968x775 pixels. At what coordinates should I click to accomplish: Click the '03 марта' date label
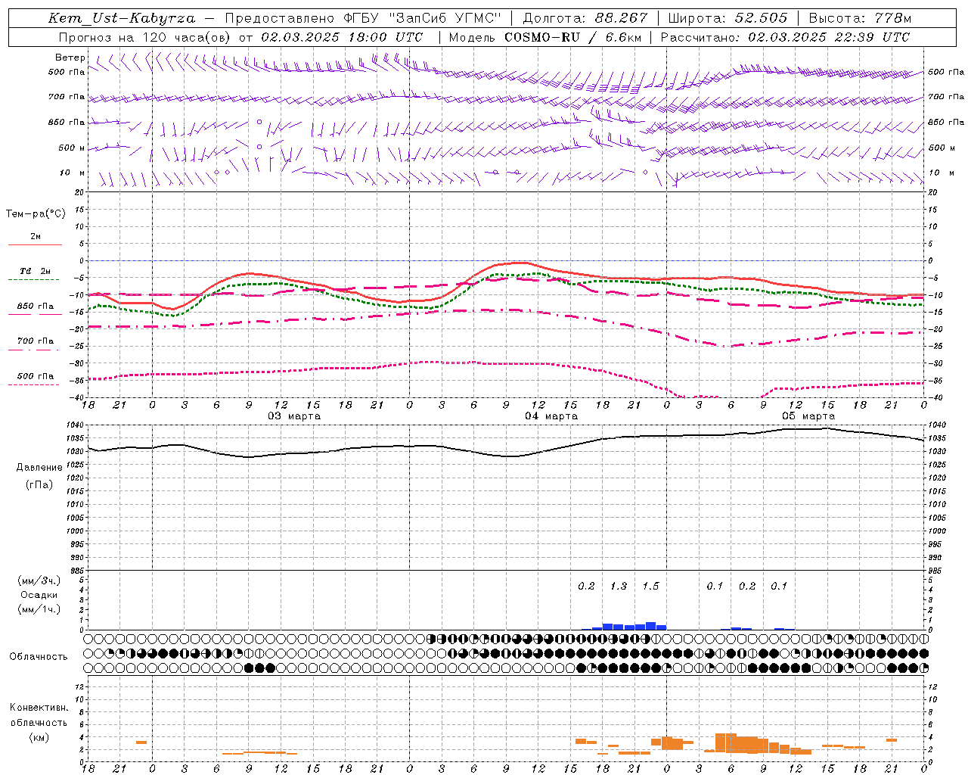pyautogui.click(x=294, y=416)
